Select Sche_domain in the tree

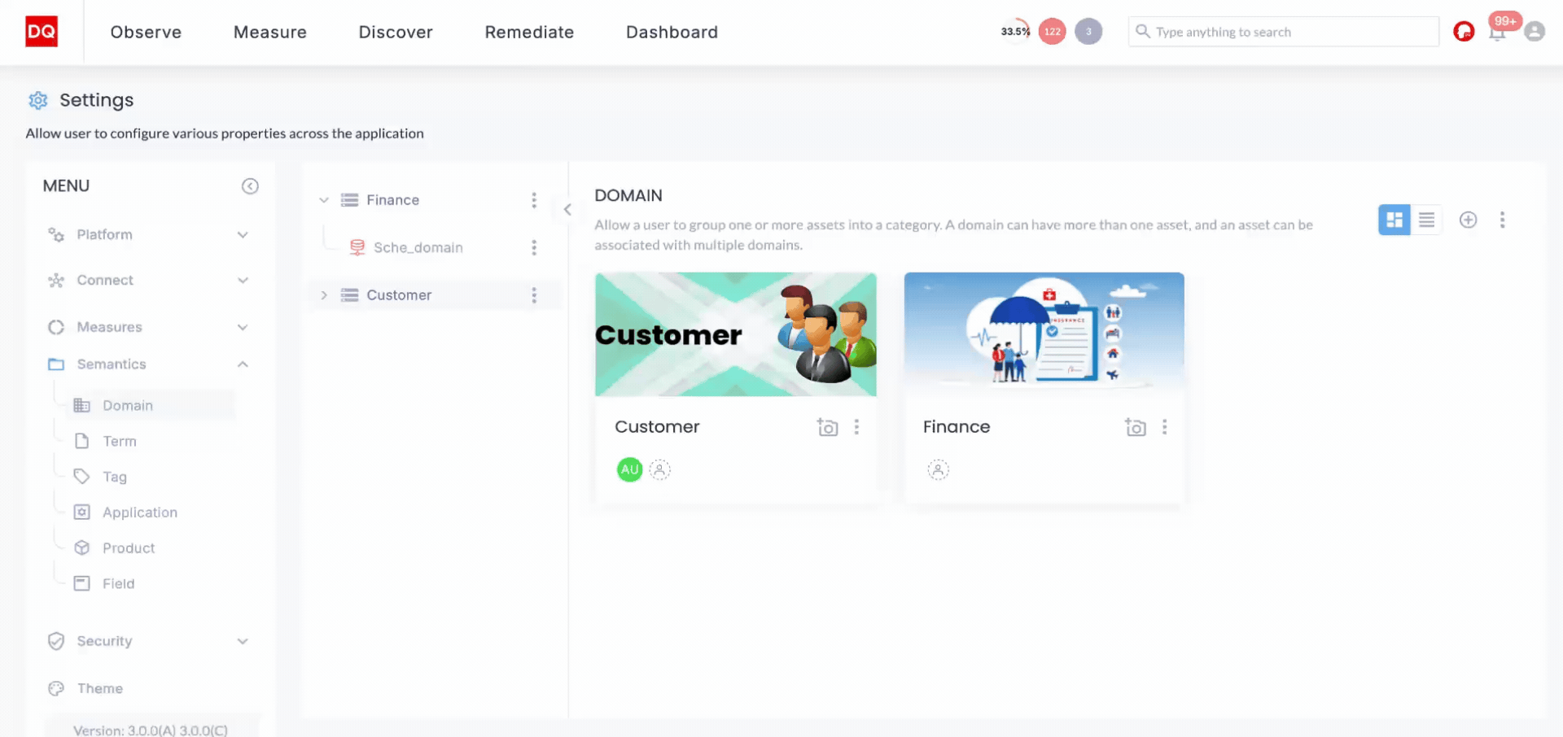[418, 247]
